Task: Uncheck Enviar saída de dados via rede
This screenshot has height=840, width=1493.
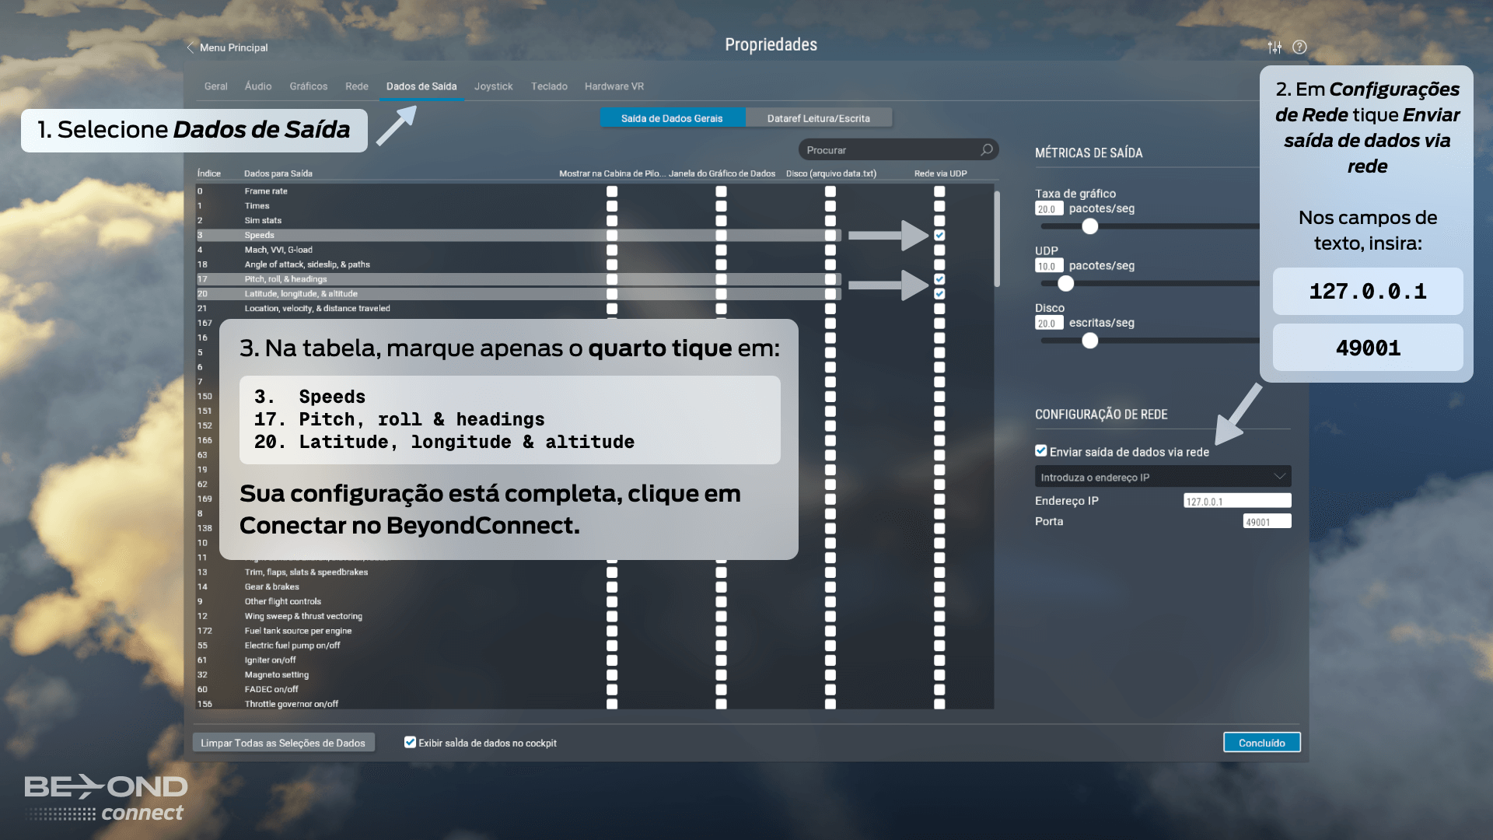Action: coord(1041,451)
